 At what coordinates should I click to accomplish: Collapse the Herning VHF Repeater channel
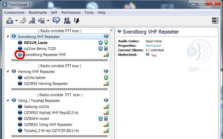coord(8,71)
